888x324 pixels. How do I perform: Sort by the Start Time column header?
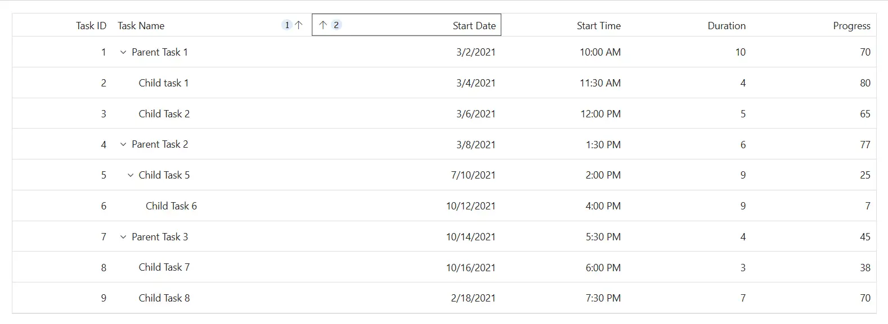[599, 25]
